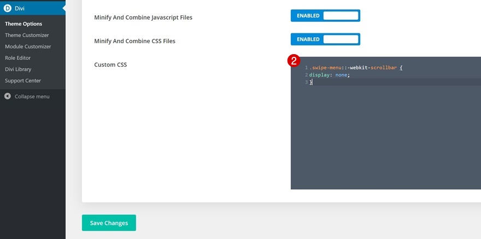Toggle Minify And Combine CSS Files switch
Image resolution: width=481 pixels, height=239 pixels.
pos(325,39)
